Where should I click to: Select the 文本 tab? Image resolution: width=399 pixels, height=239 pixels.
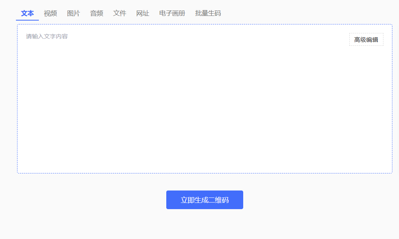point(27,13)
